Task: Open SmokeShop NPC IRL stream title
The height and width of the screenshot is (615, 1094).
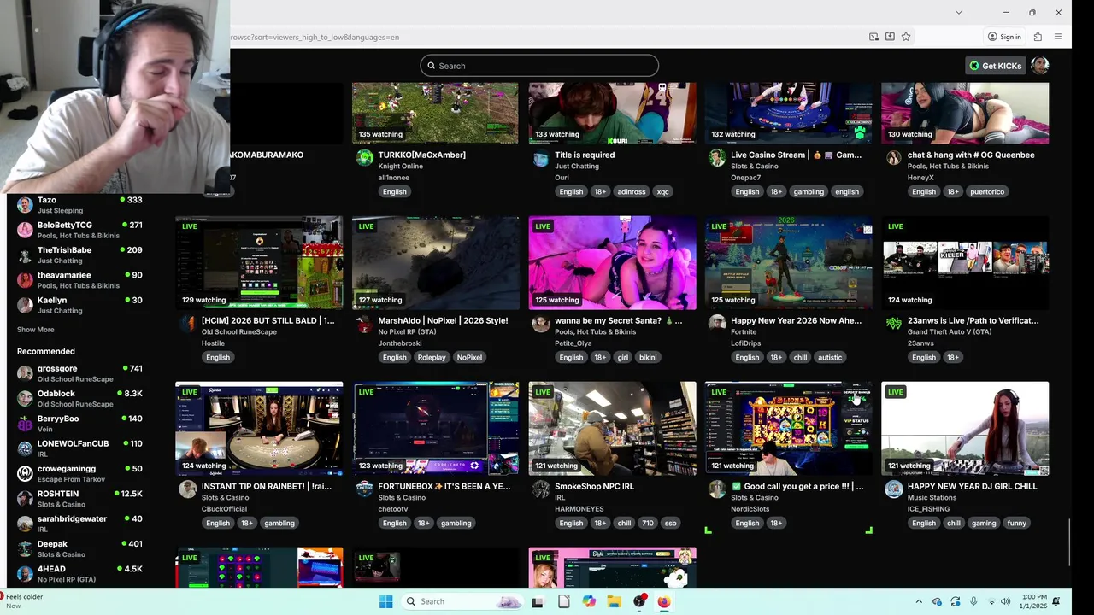Action: [594, 486]
